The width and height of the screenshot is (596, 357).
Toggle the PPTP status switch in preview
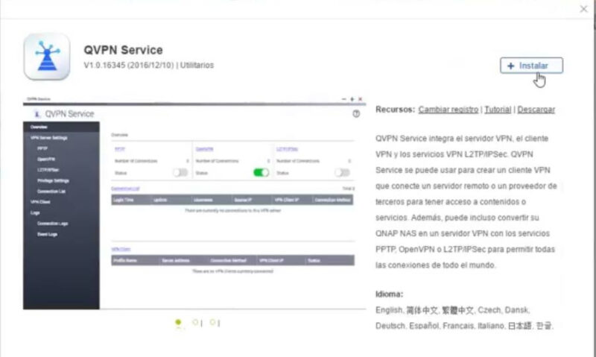click(x=180, y=173)
